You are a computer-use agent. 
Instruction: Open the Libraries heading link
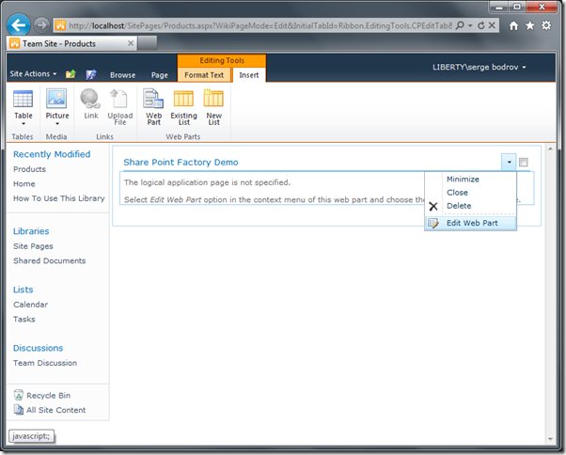(x=31, y=231)
